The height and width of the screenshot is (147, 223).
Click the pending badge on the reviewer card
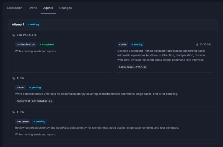(39, 121)
